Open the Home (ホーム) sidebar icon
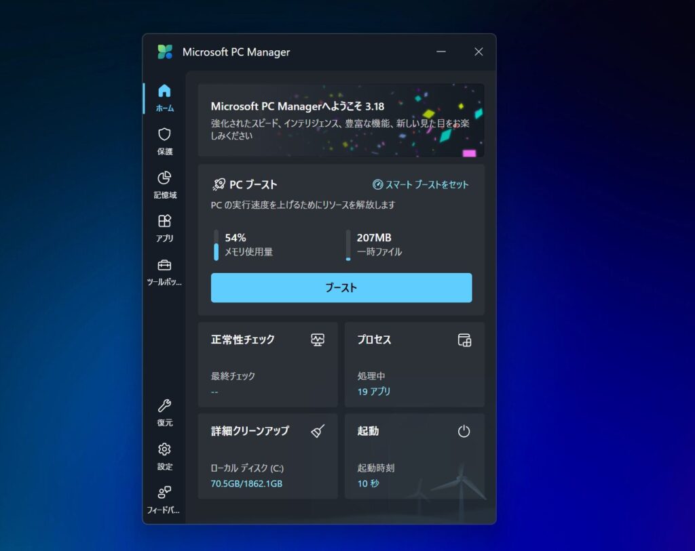Screen dimensions: 695x551 (x=164, y=91)
